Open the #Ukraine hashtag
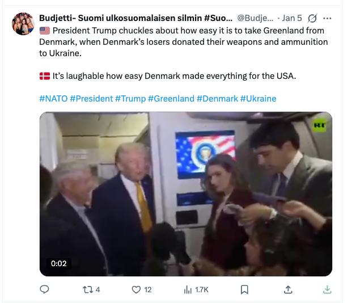The image size is (356, 303). click(258, 98)
